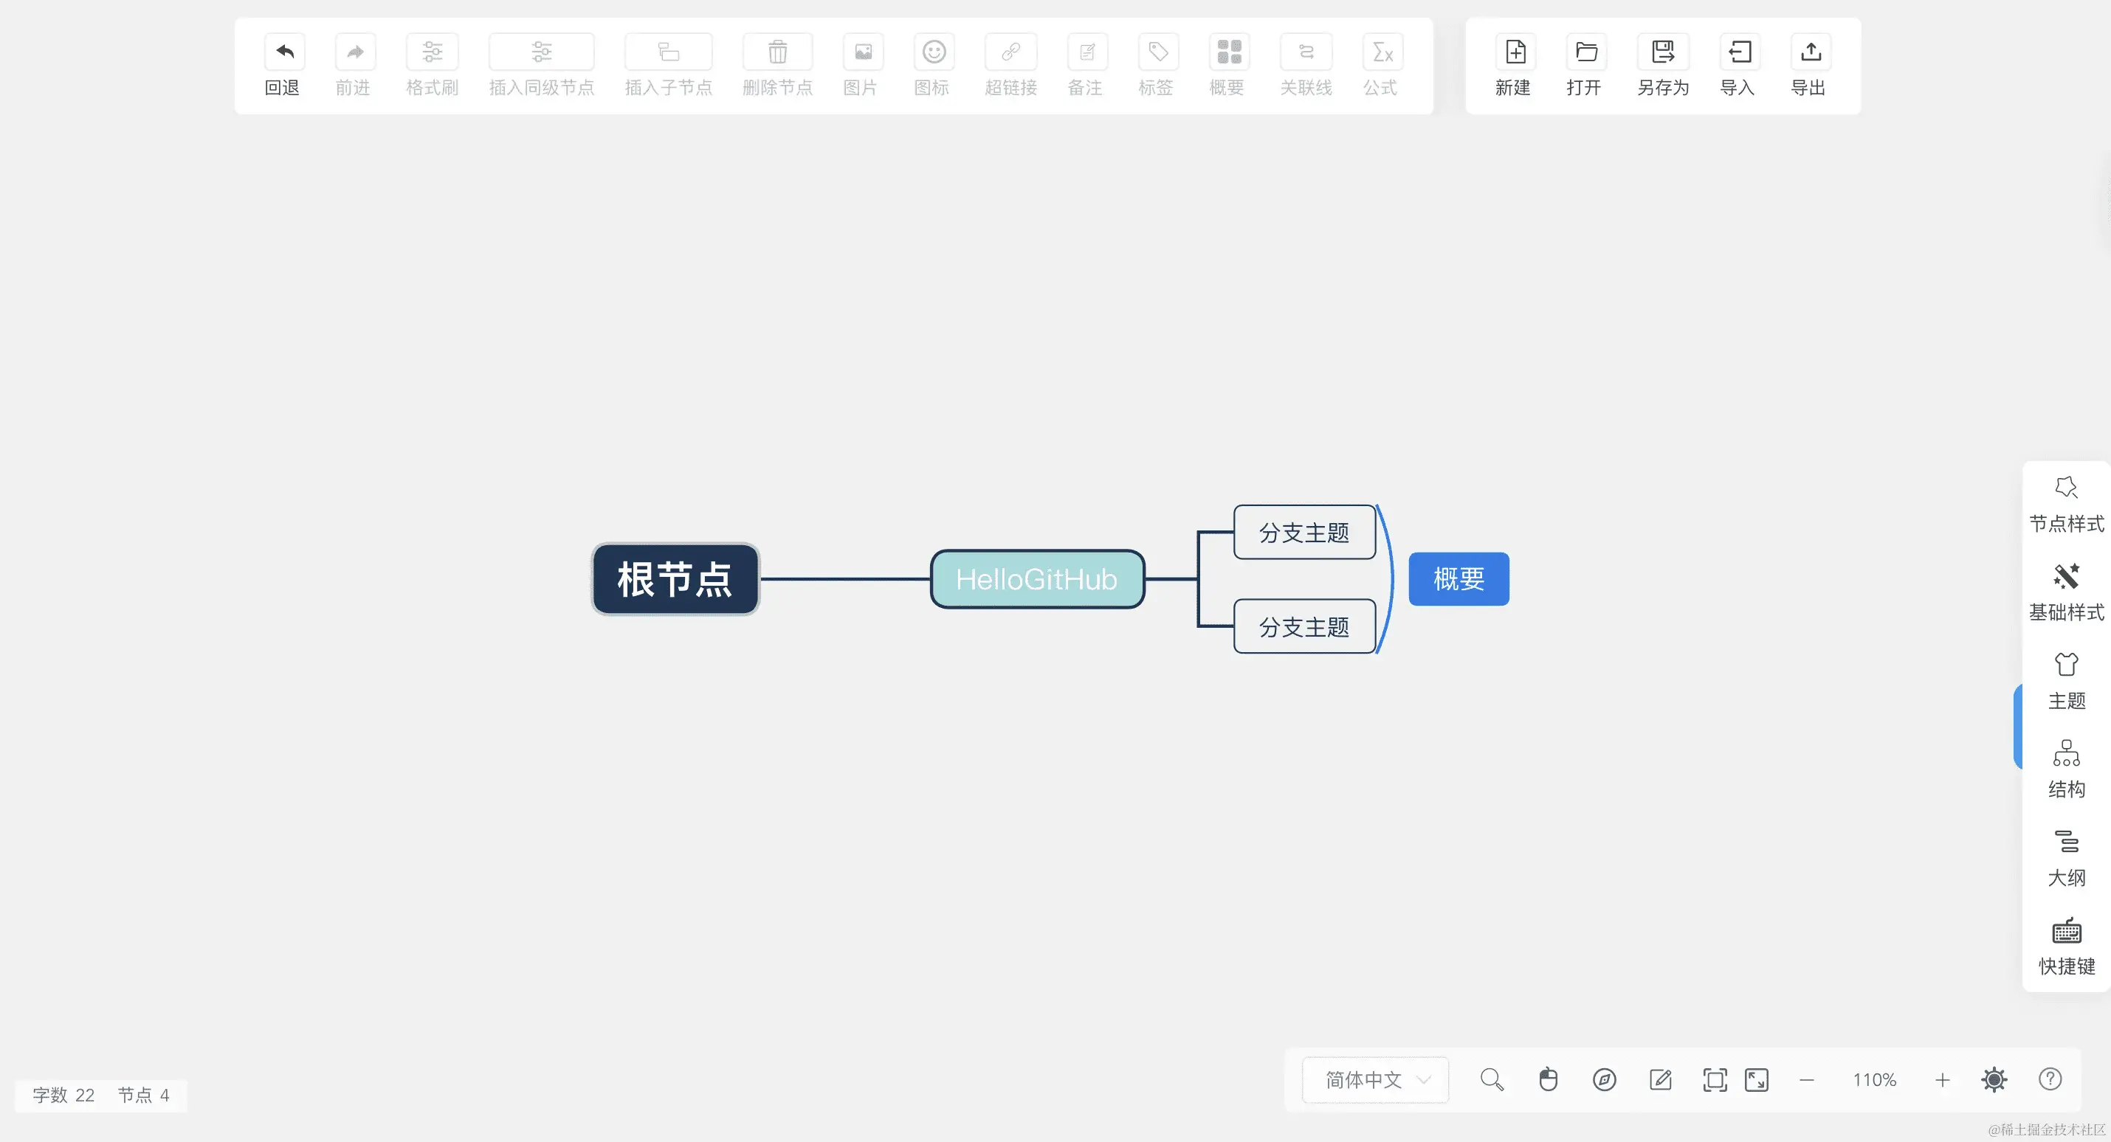Toggle dark mode sun icon

tap(1994, 1080)
